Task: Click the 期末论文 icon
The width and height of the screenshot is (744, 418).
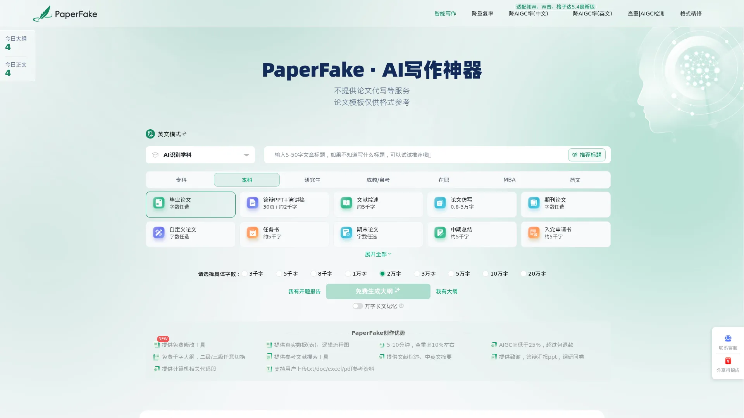Action: click(346, 233)
